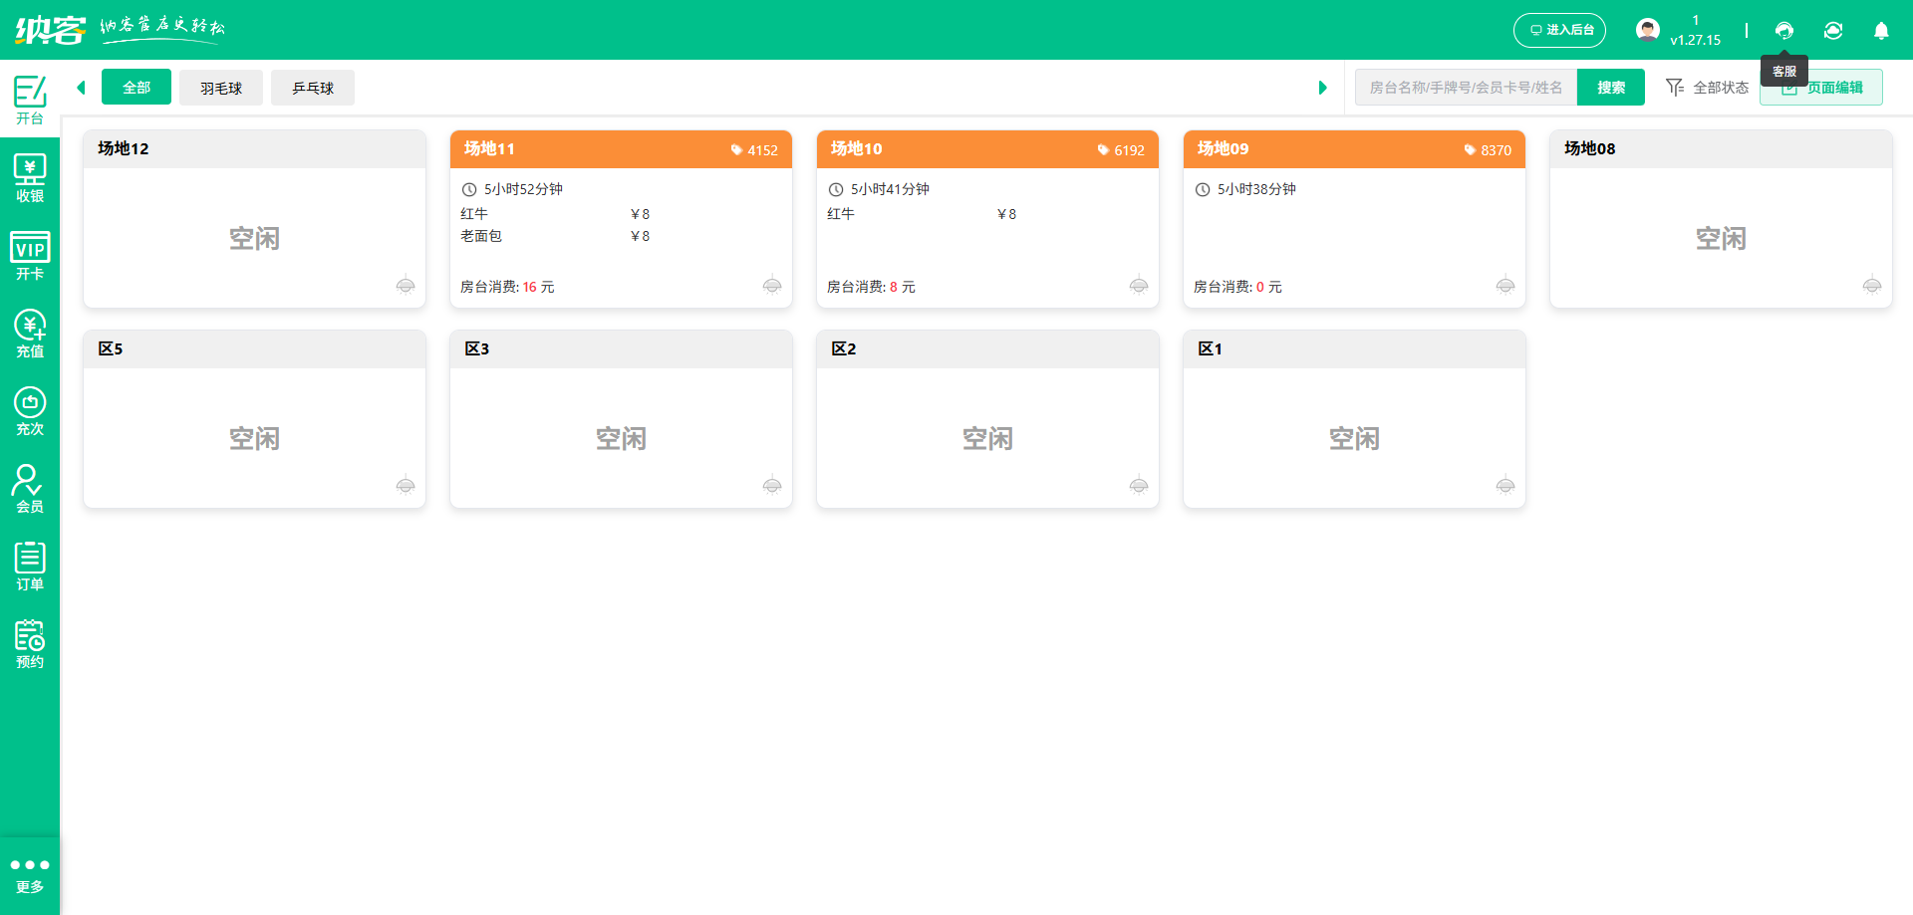Click the notification bell icon

pos(1881,31)
